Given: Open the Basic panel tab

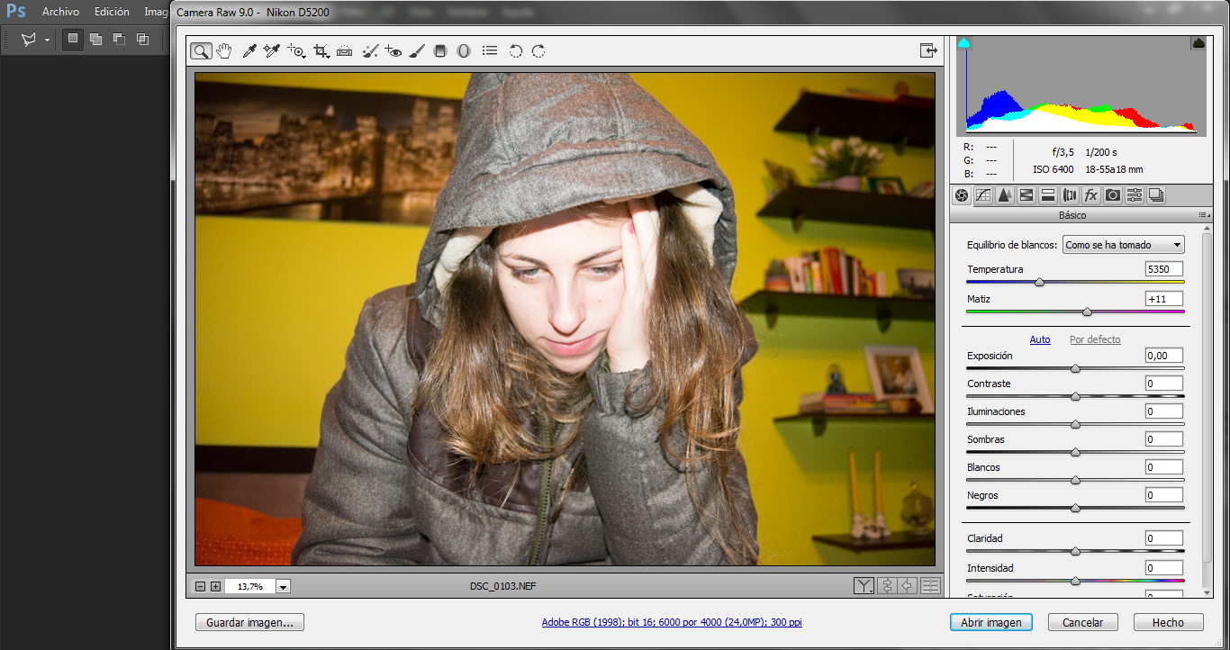Looking at the screenshot, I should tap(963, 194).
